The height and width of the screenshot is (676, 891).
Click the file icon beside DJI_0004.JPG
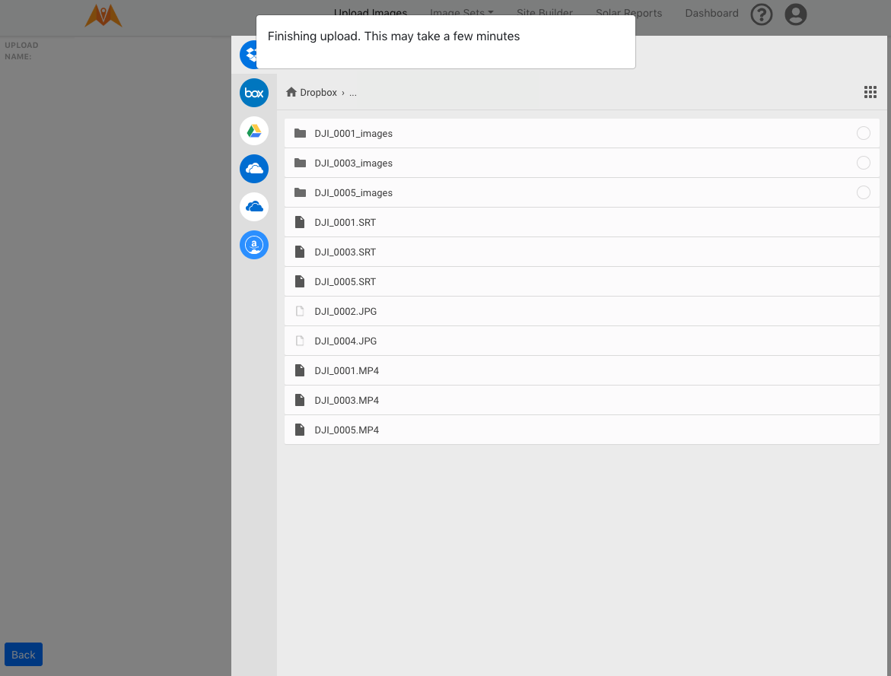pyautogui.click(x=300, y=340)
